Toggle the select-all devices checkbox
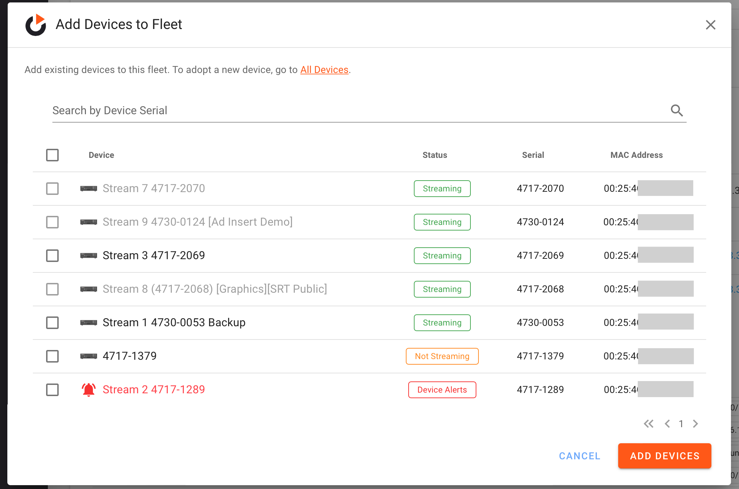The width and height of the screenshot is (739, 489). [x=52, y=155]
